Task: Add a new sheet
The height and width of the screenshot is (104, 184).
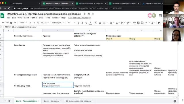Action: 5,101
